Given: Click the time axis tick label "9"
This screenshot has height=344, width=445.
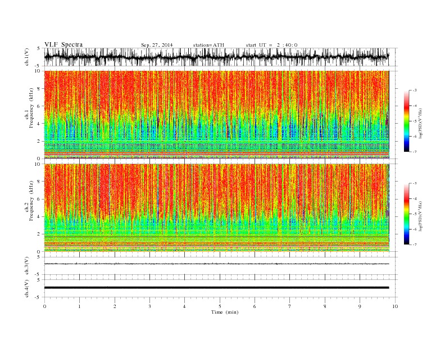Looking at the screenshot, I should coord(360,306).
